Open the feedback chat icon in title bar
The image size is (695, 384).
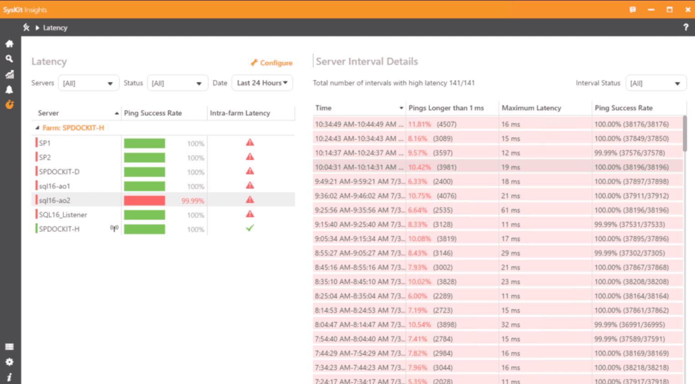633,10
